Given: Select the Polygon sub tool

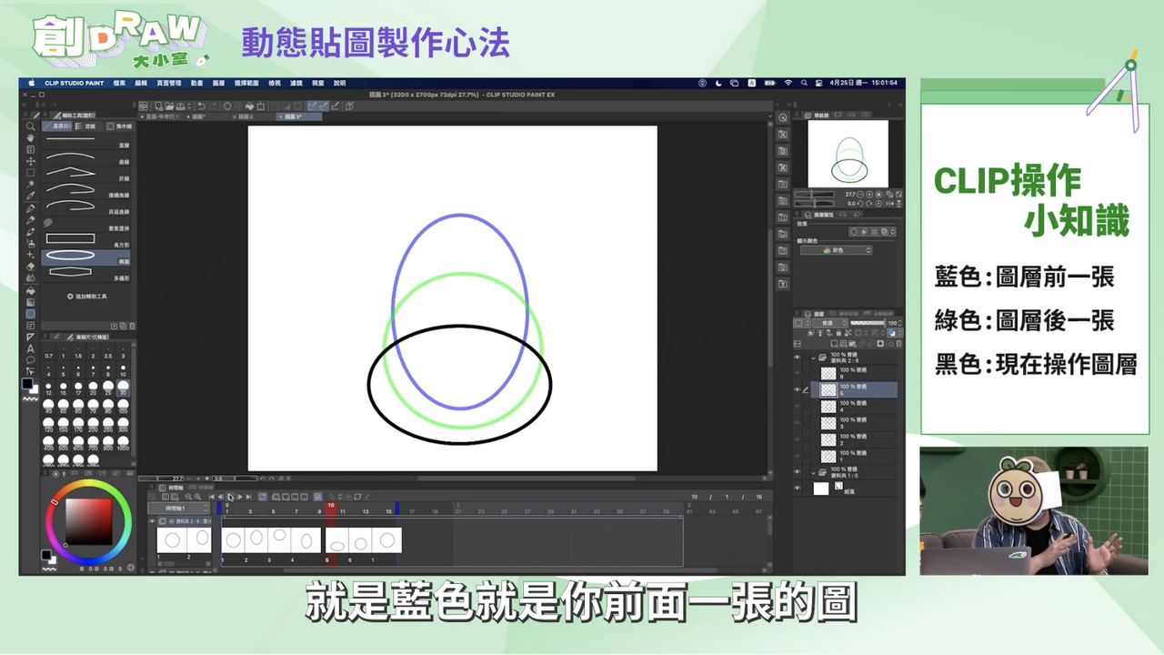Looking at the screenshot, I should (x=87, y=272).
